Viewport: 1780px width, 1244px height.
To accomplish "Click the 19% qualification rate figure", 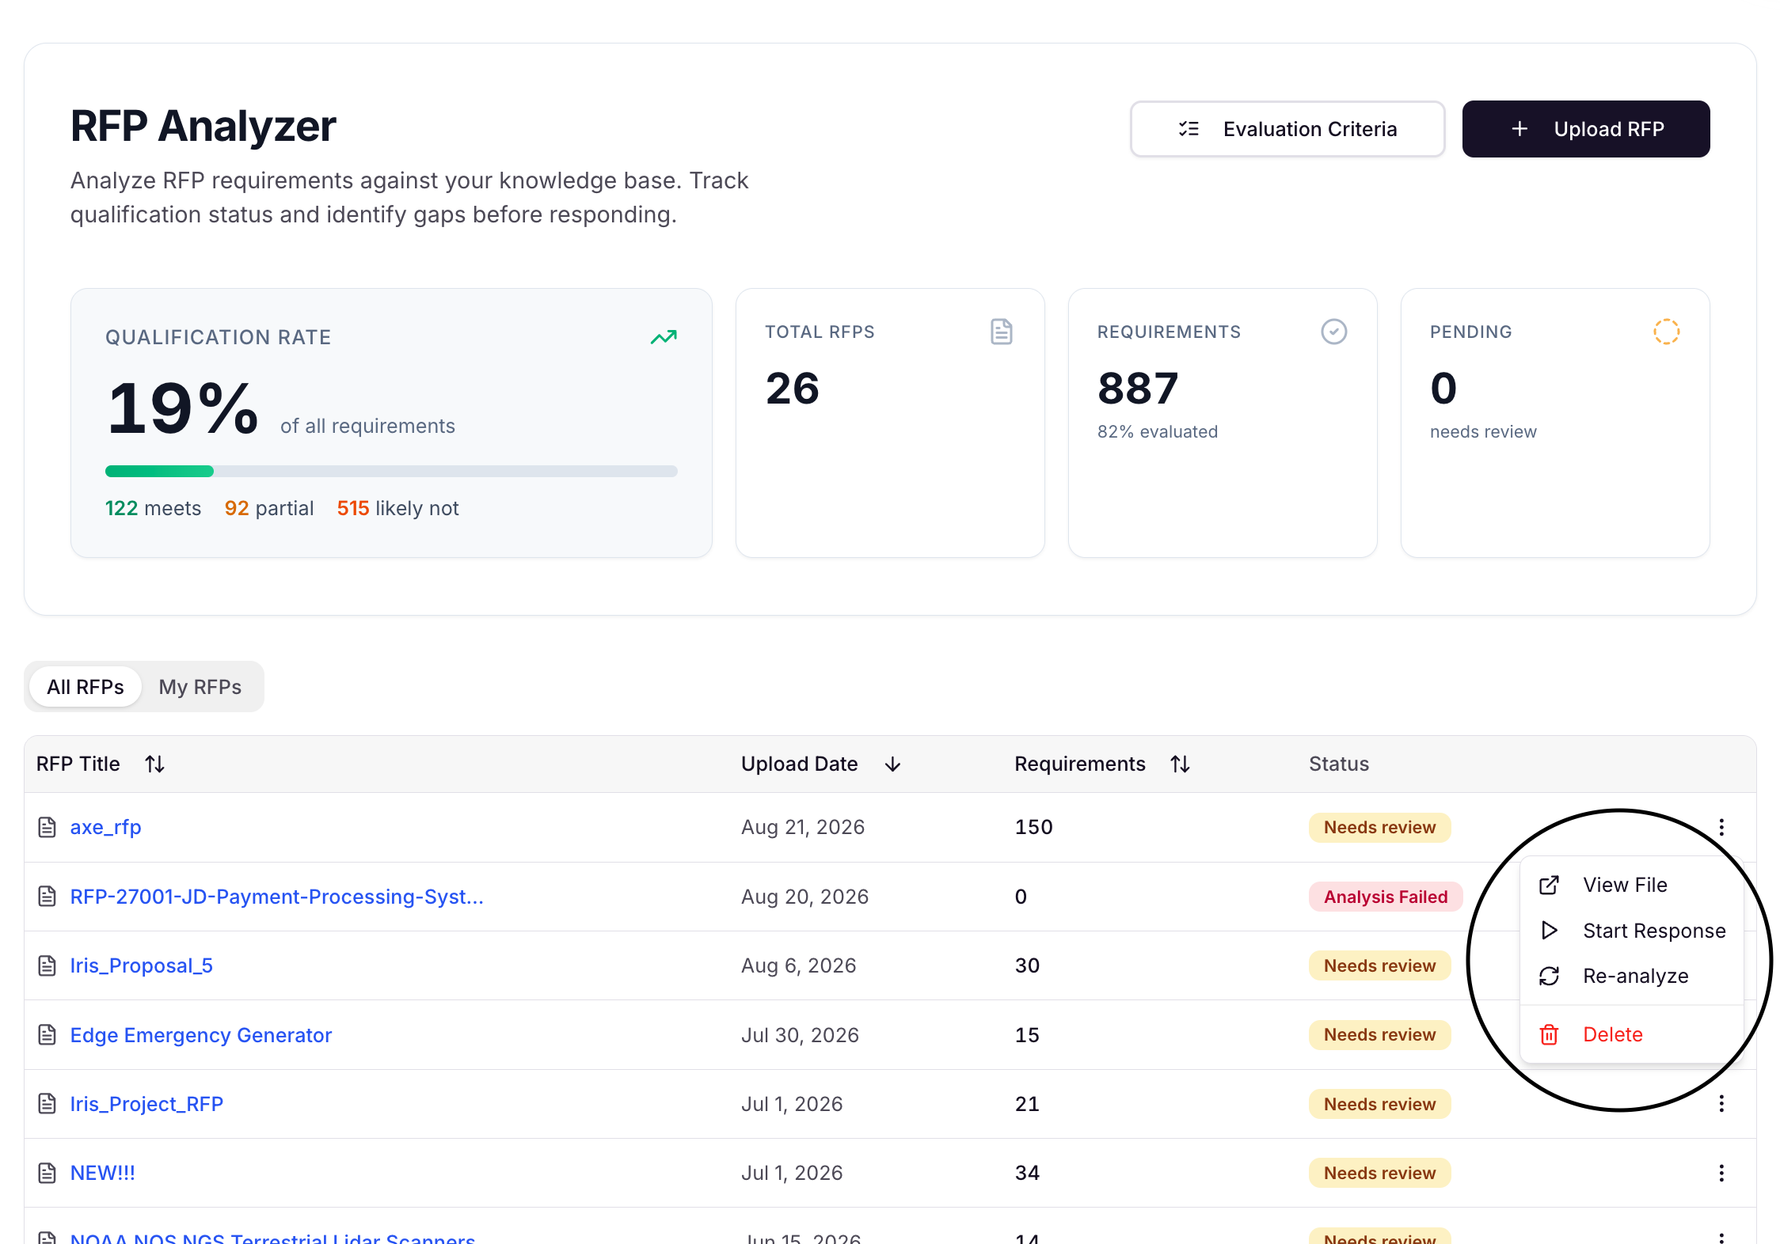I will pos(183,408).
